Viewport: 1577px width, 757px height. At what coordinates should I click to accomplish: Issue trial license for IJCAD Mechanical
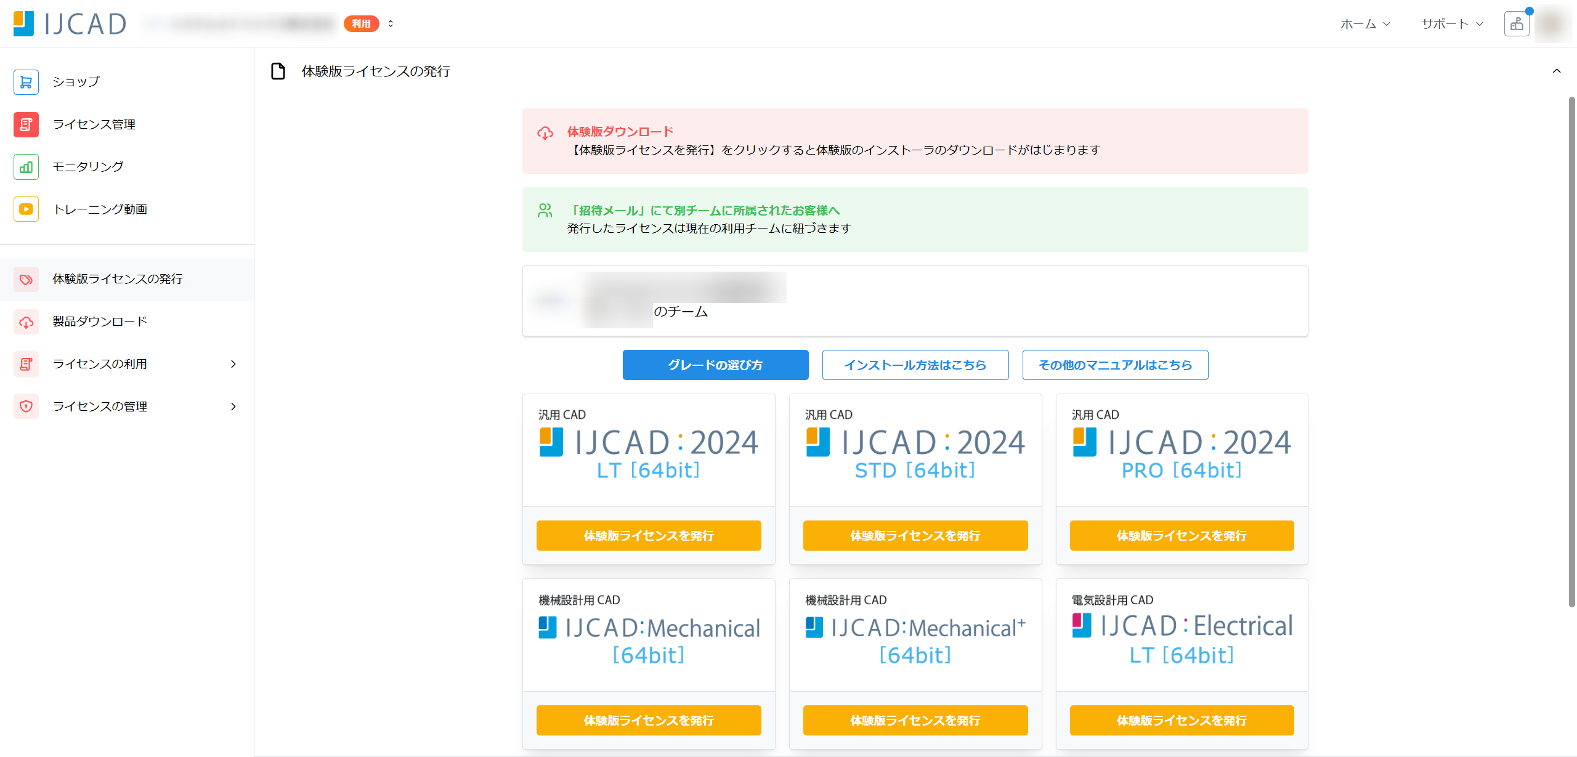[649, 721]
